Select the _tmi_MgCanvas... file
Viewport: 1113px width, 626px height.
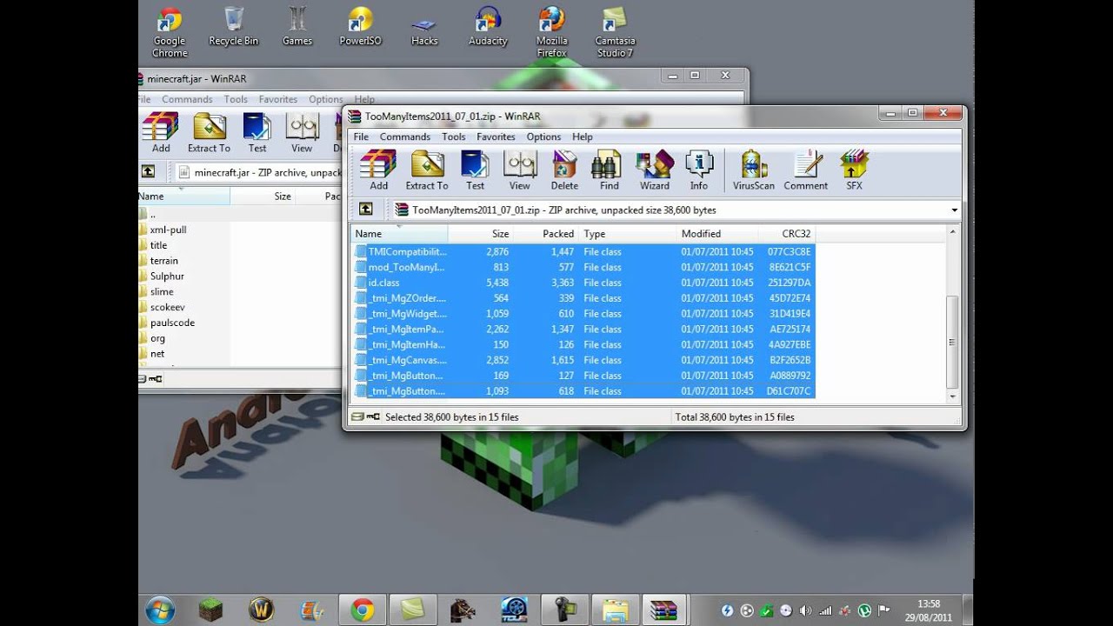click(583, 360)
